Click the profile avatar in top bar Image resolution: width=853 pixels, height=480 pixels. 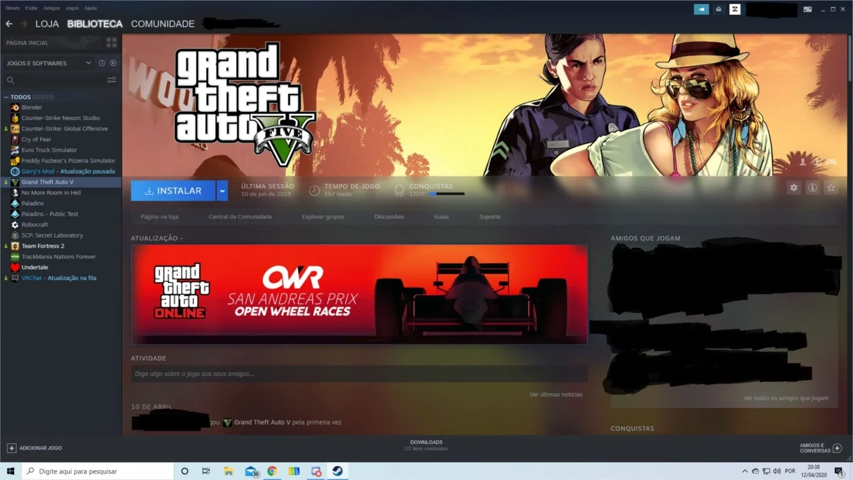[x=735, y=9]
